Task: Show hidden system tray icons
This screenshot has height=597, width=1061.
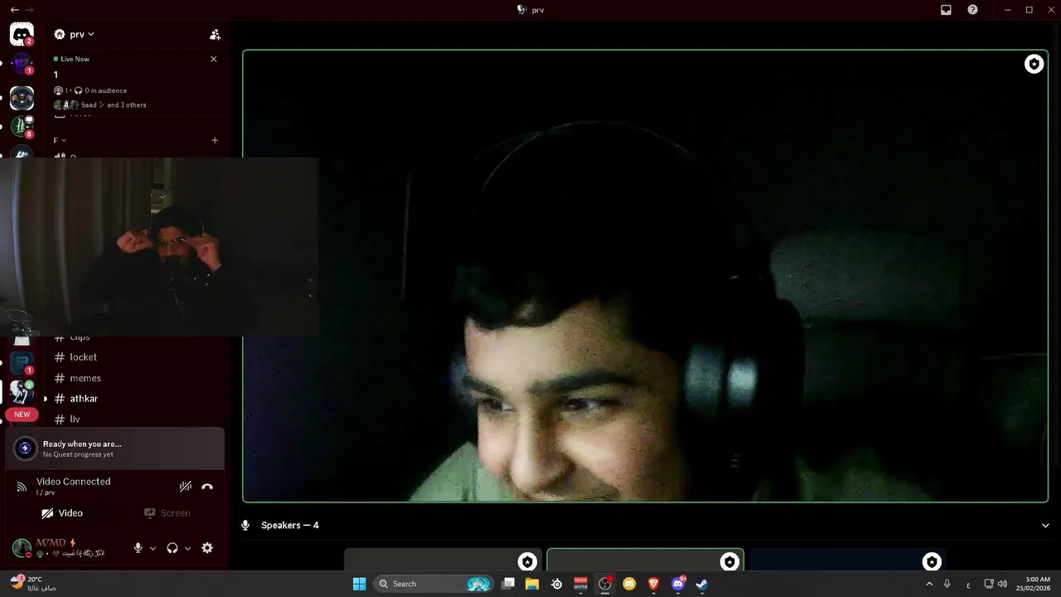Action: pos(929,584)
